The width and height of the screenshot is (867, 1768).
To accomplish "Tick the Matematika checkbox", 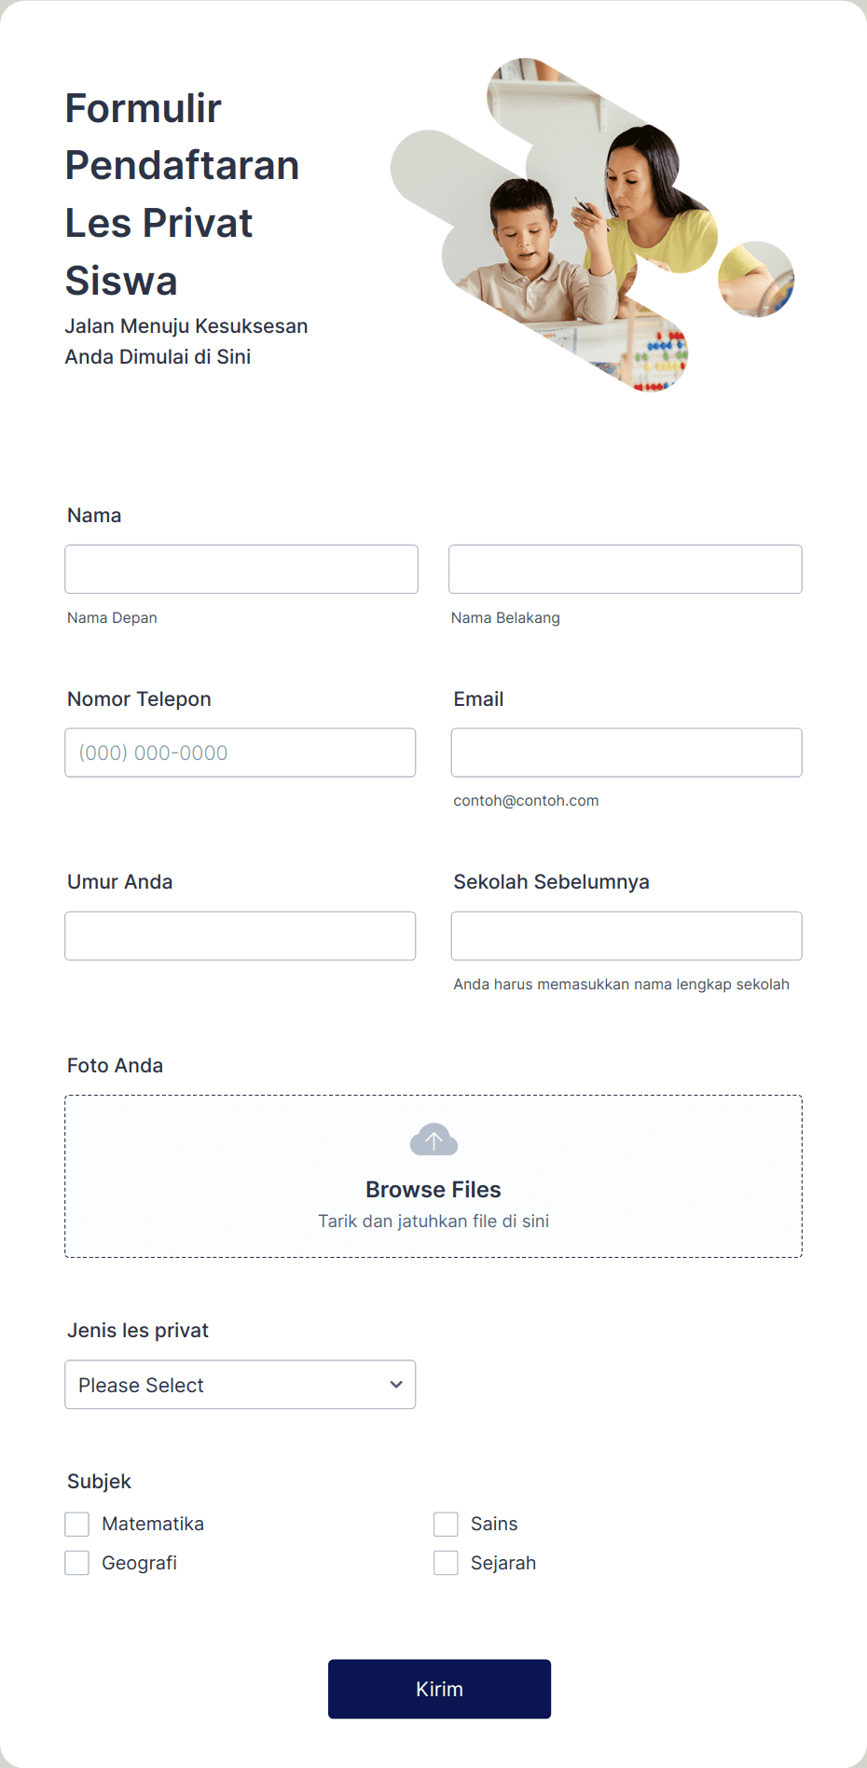I will tap(76, 1524).
